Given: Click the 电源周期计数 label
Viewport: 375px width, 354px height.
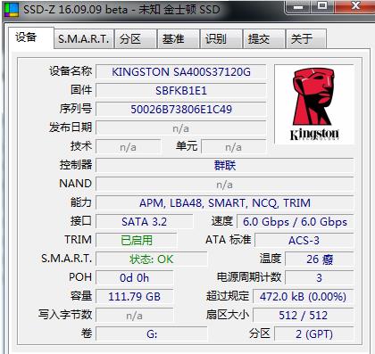Looking at the screenshot, I should (249, 277).
